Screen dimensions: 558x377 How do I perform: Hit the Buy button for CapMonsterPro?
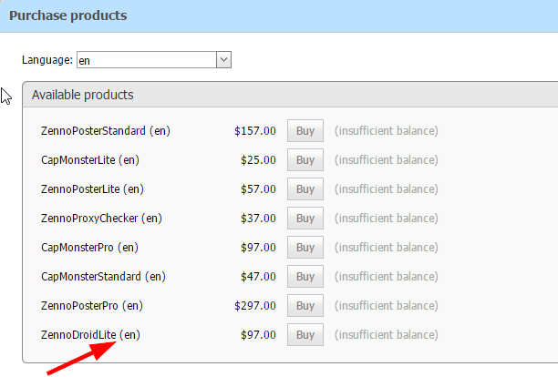305,248
